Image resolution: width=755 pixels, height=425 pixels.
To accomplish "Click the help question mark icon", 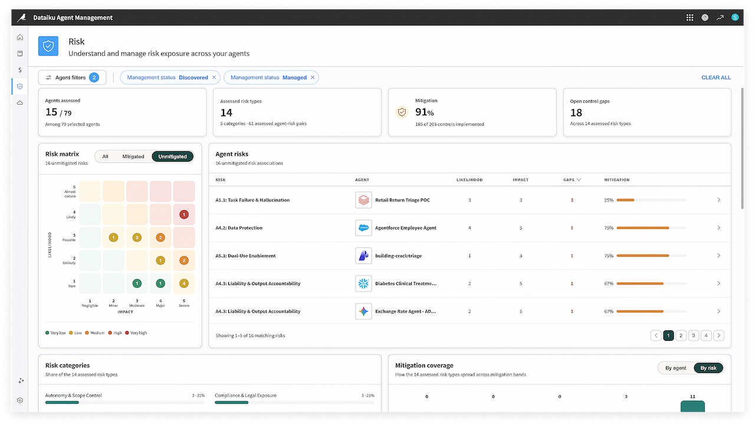I will click(x=705, y=18).
